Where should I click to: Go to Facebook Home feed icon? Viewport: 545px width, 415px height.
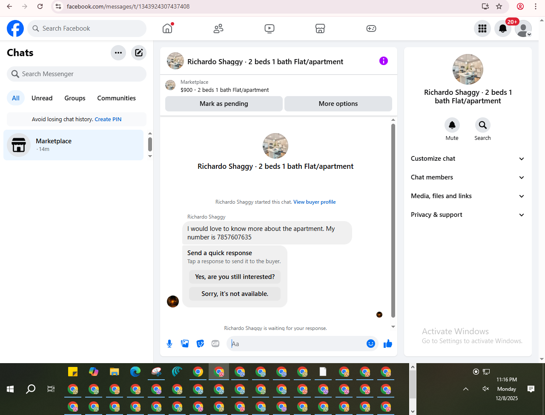point(167,28)
